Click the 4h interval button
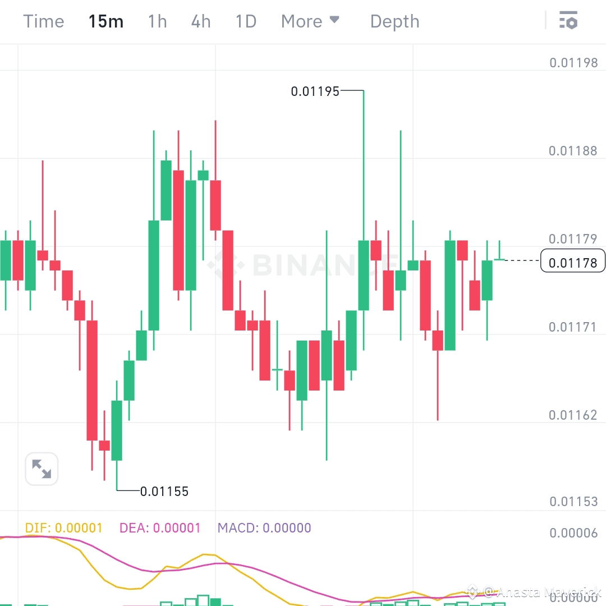This screenshot has height=606, width=606. pos(200,21)
